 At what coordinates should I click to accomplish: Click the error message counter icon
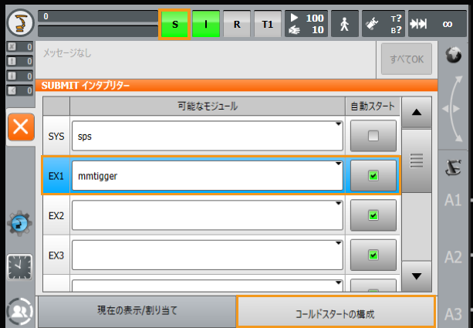20,47
